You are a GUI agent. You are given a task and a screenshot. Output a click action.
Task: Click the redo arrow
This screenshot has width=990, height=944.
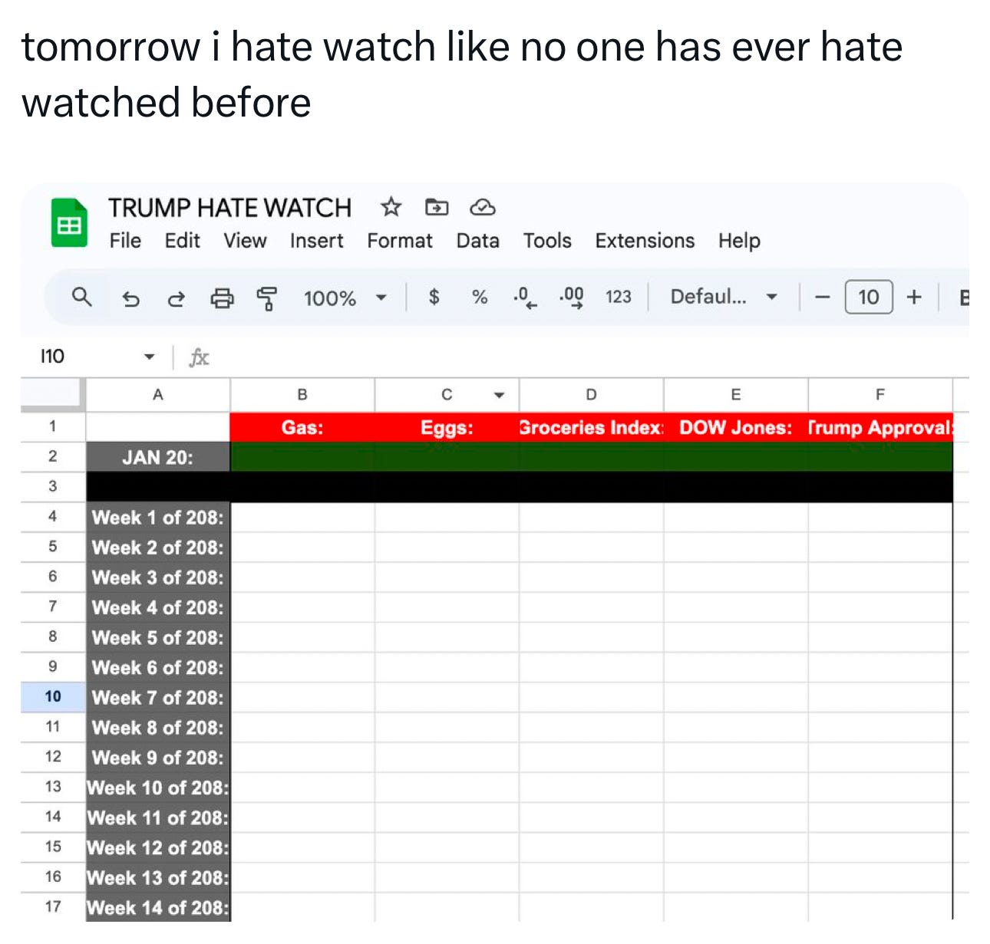pyautogui.click(x=177, y=298)
